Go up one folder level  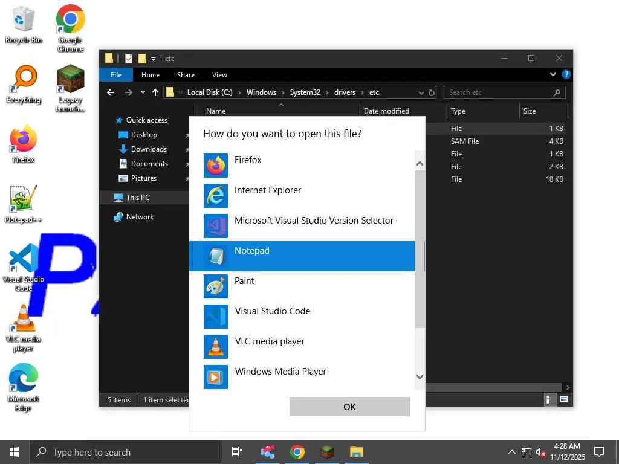(155, 92)
